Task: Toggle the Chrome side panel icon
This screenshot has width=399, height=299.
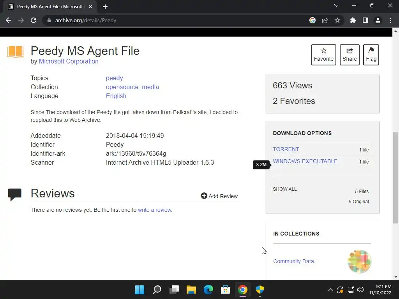Action: click(x=365, y=20)
